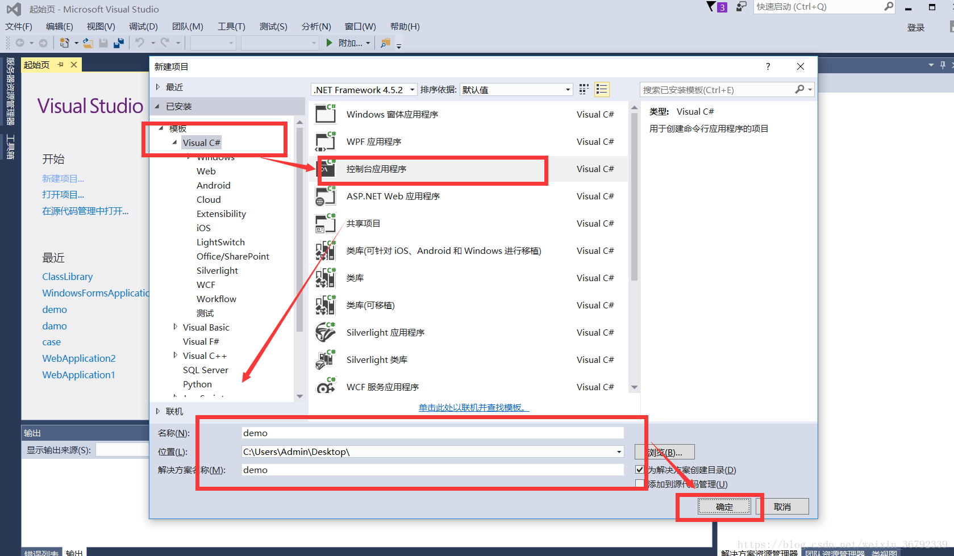Click the shared project template icon
This screenshot has width=954, height=556.
326,223
